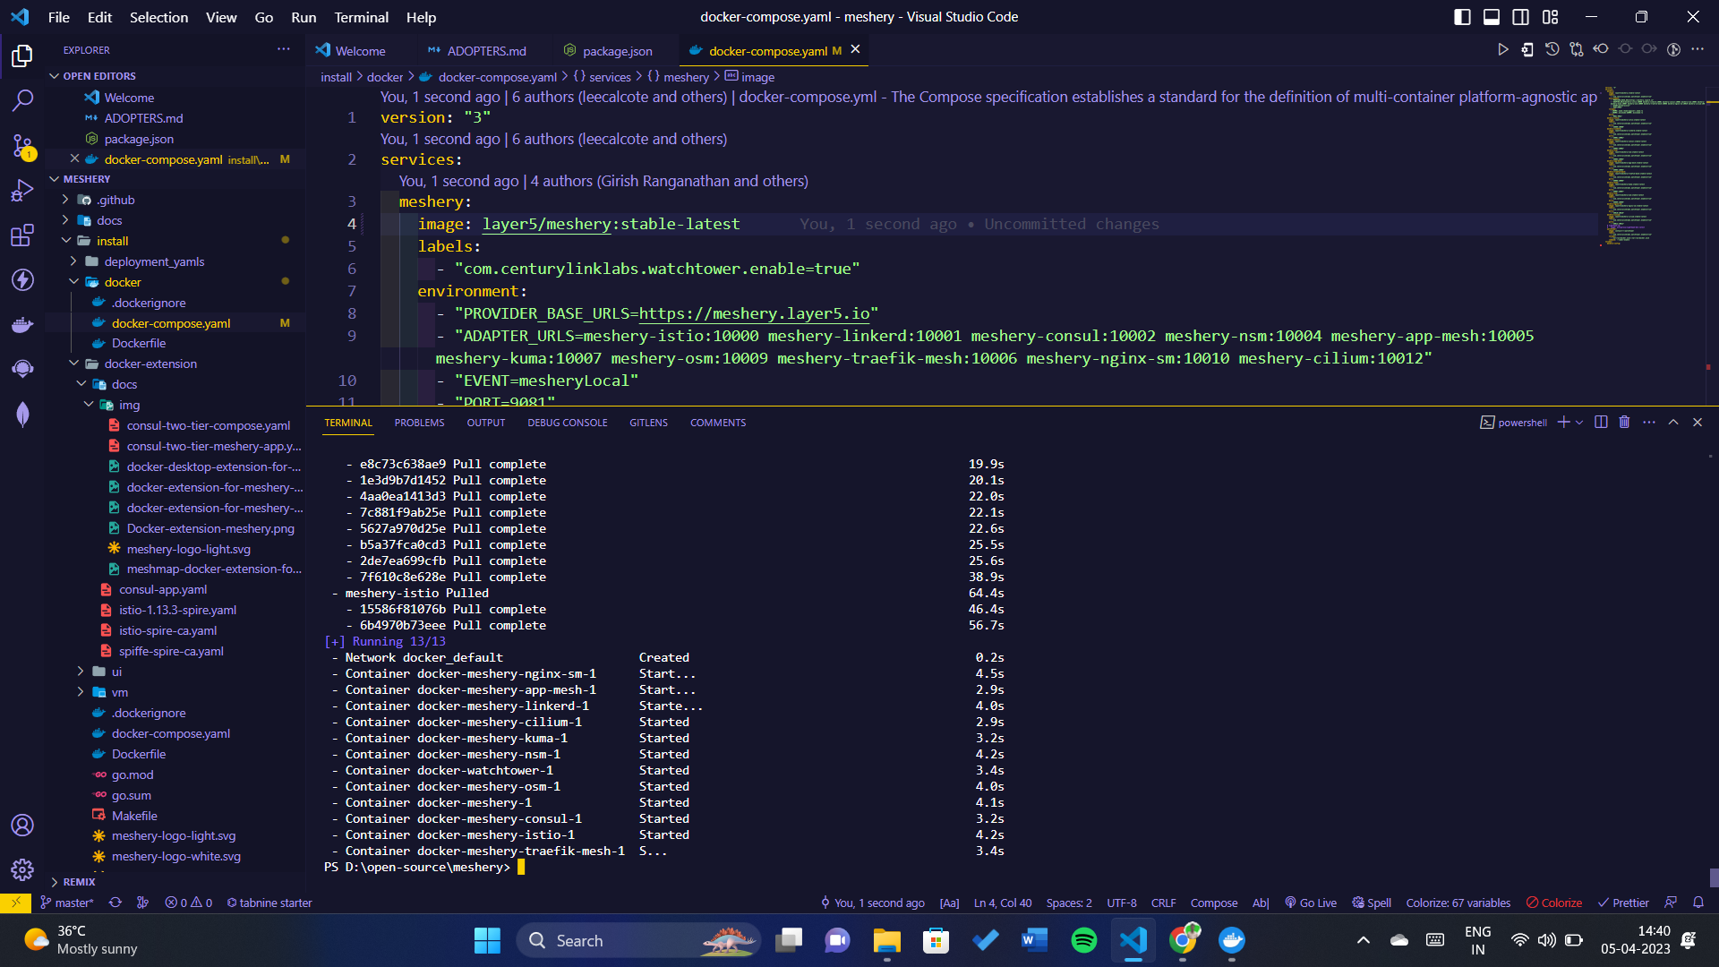The height and width of the screenshot is (967, 1719).
Task: Switch to the GITLENS panel tab
Action: pos(648,422)
